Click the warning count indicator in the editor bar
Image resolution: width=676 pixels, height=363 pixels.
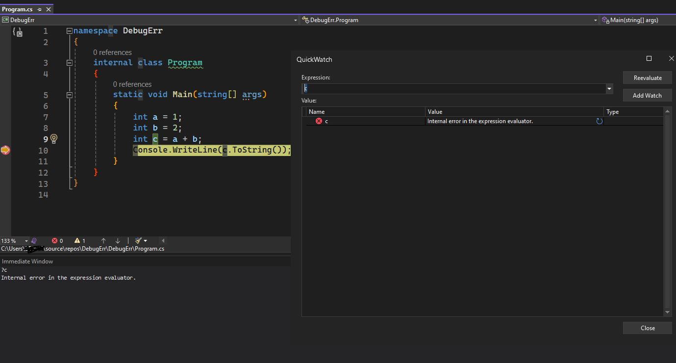point(80,240)
